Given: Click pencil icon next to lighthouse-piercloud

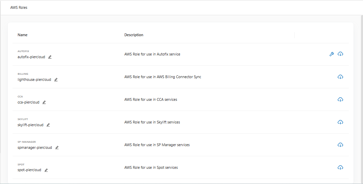Looking at the screenshot, I should tap(56, 80).
